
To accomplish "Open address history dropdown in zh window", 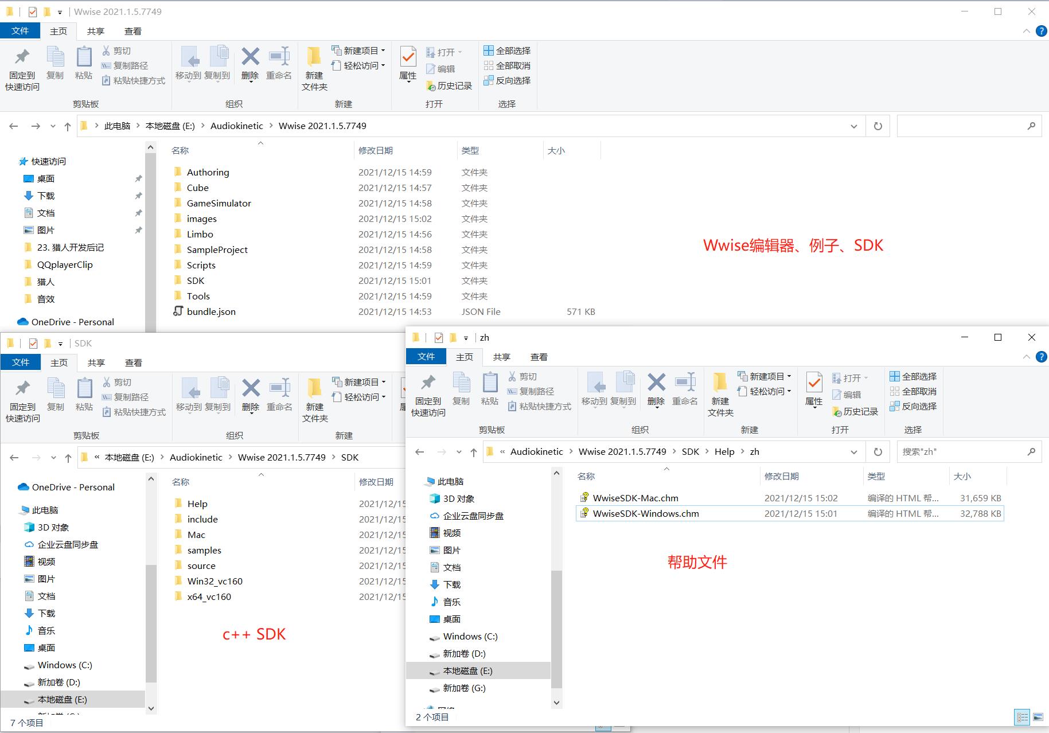I will (854, 452).
